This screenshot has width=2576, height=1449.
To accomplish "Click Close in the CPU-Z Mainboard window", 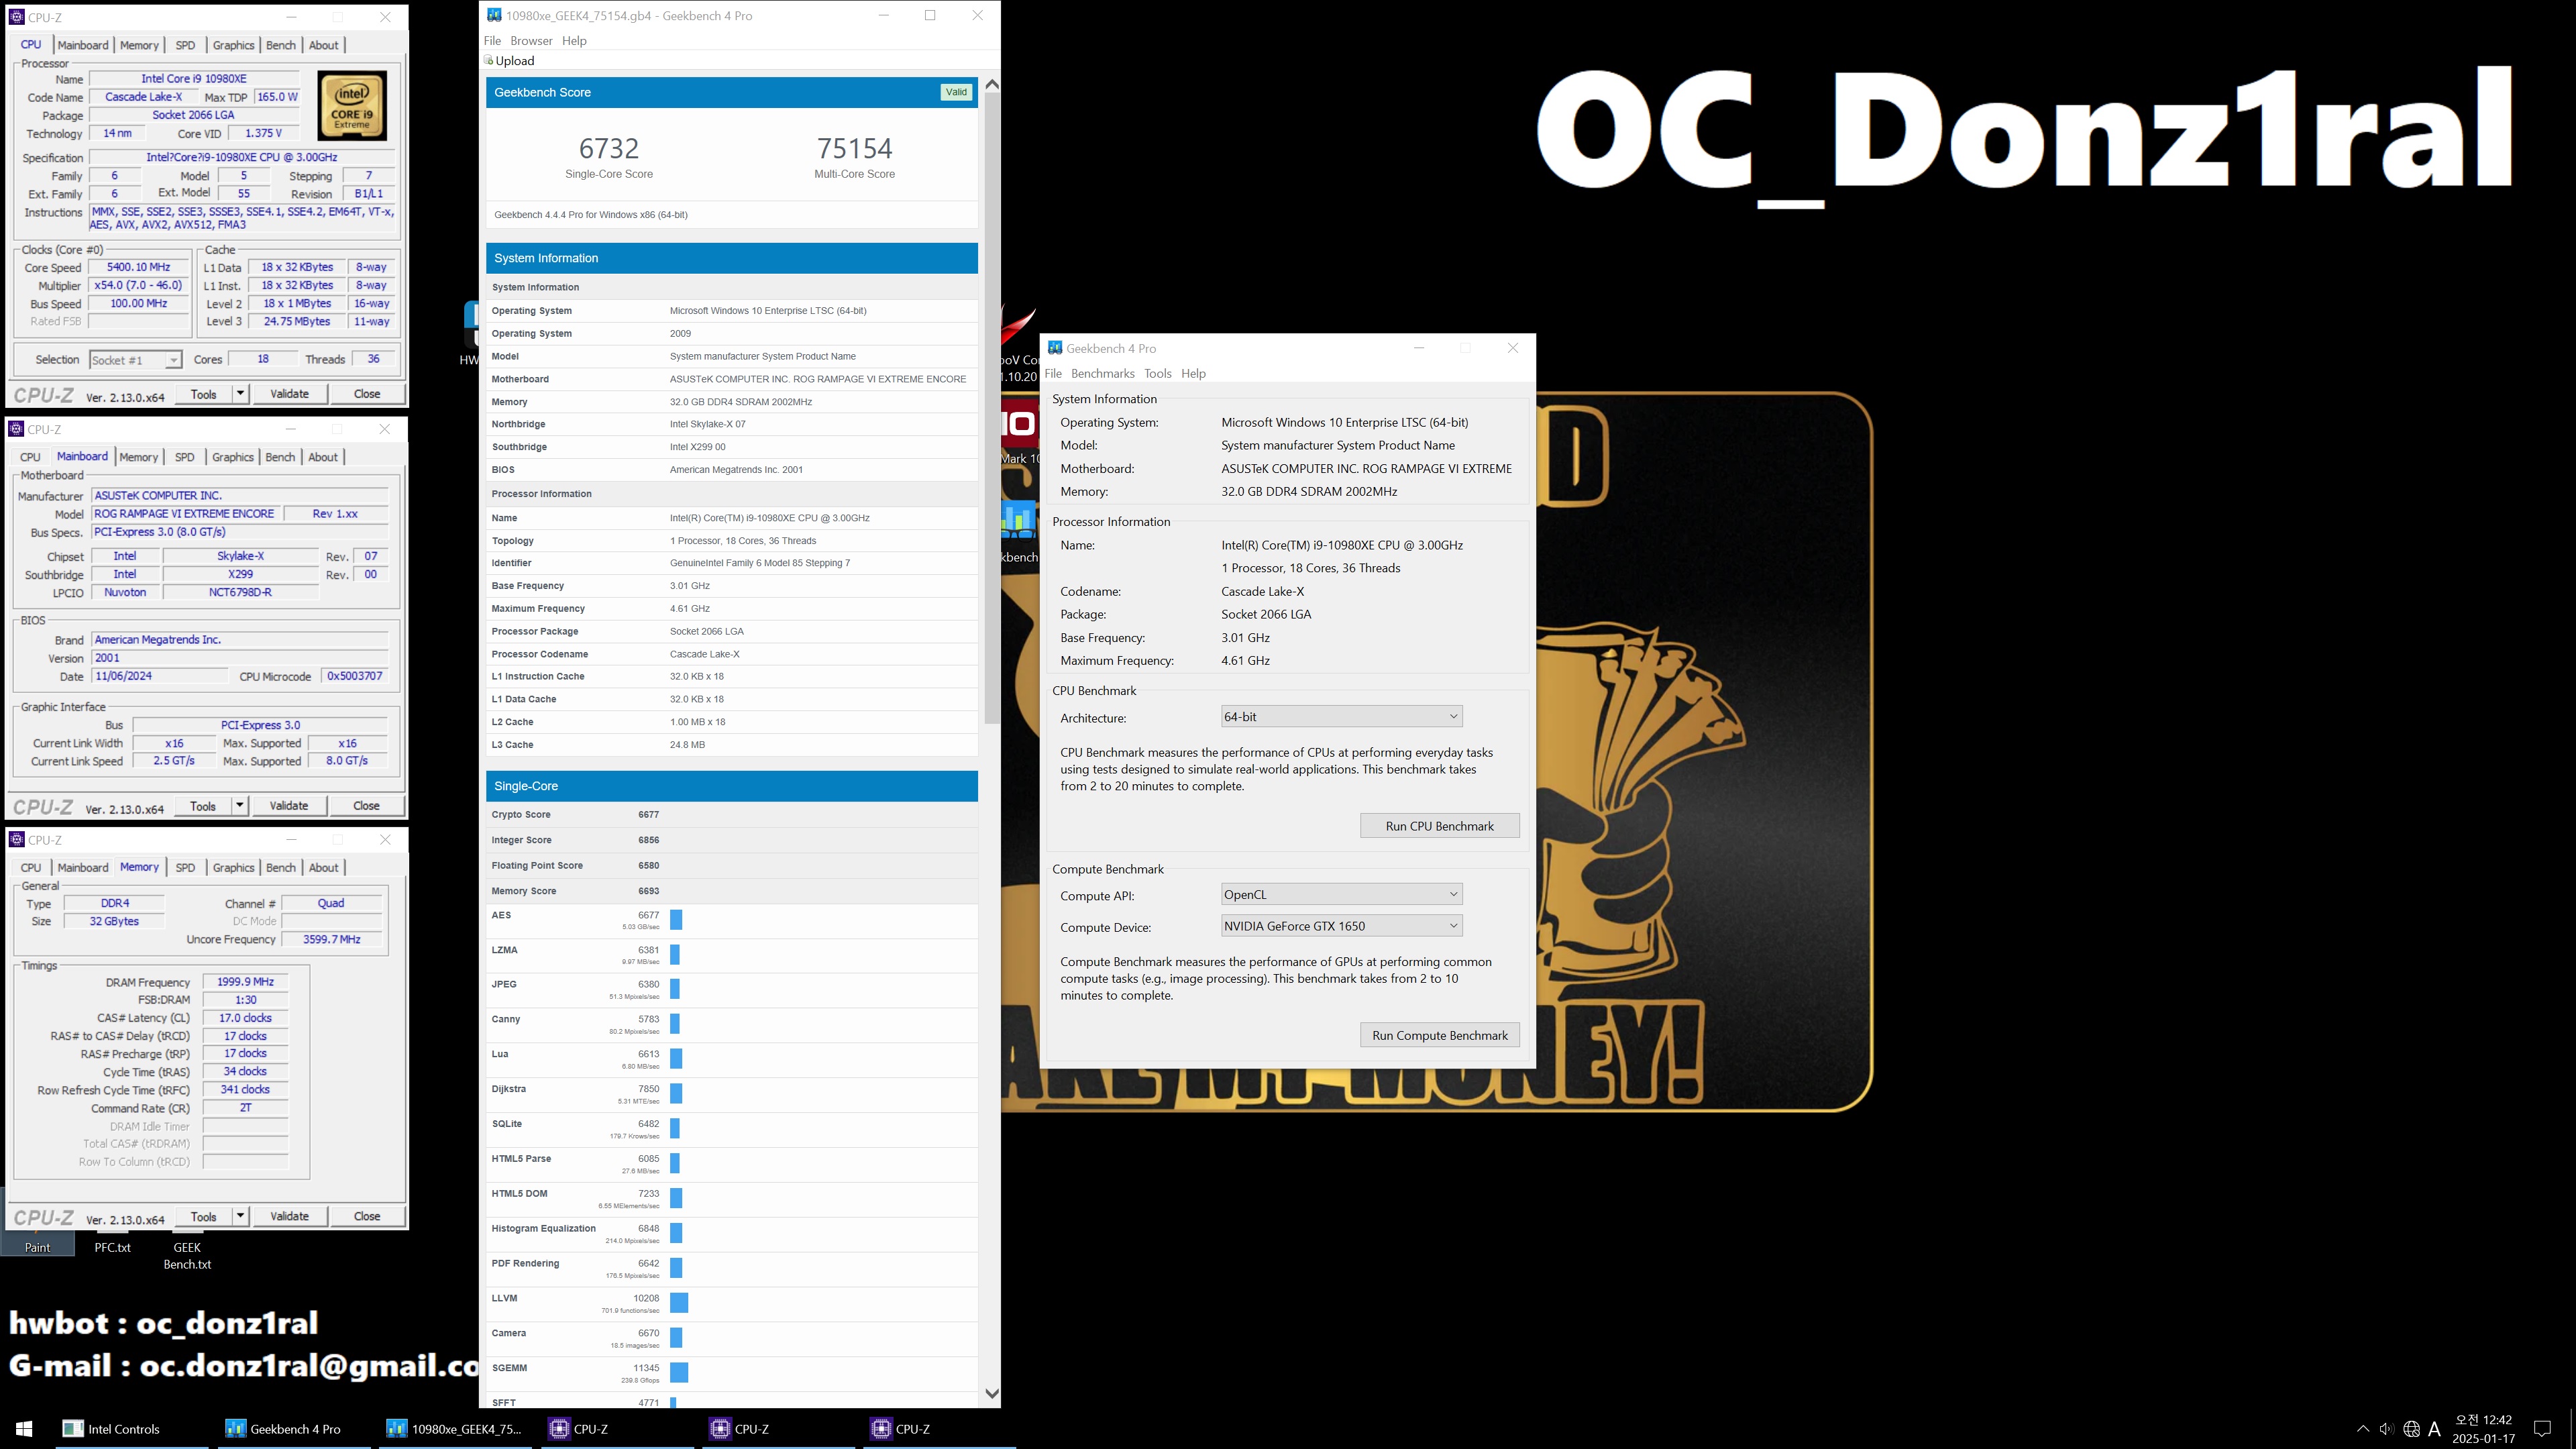I will tap(366, 806).
